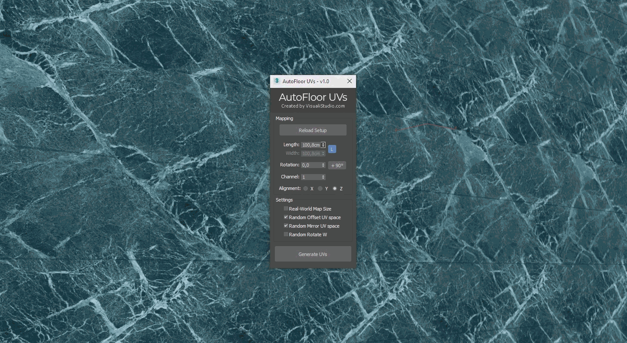Uncheck Random Offset UV space

coord(286,217)
